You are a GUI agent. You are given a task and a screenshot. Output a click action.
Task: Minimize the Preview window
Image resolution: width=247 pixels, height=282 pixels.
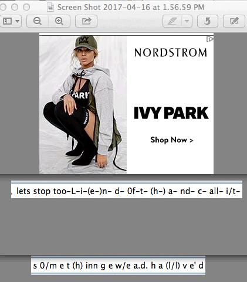[x=15, y=8]
